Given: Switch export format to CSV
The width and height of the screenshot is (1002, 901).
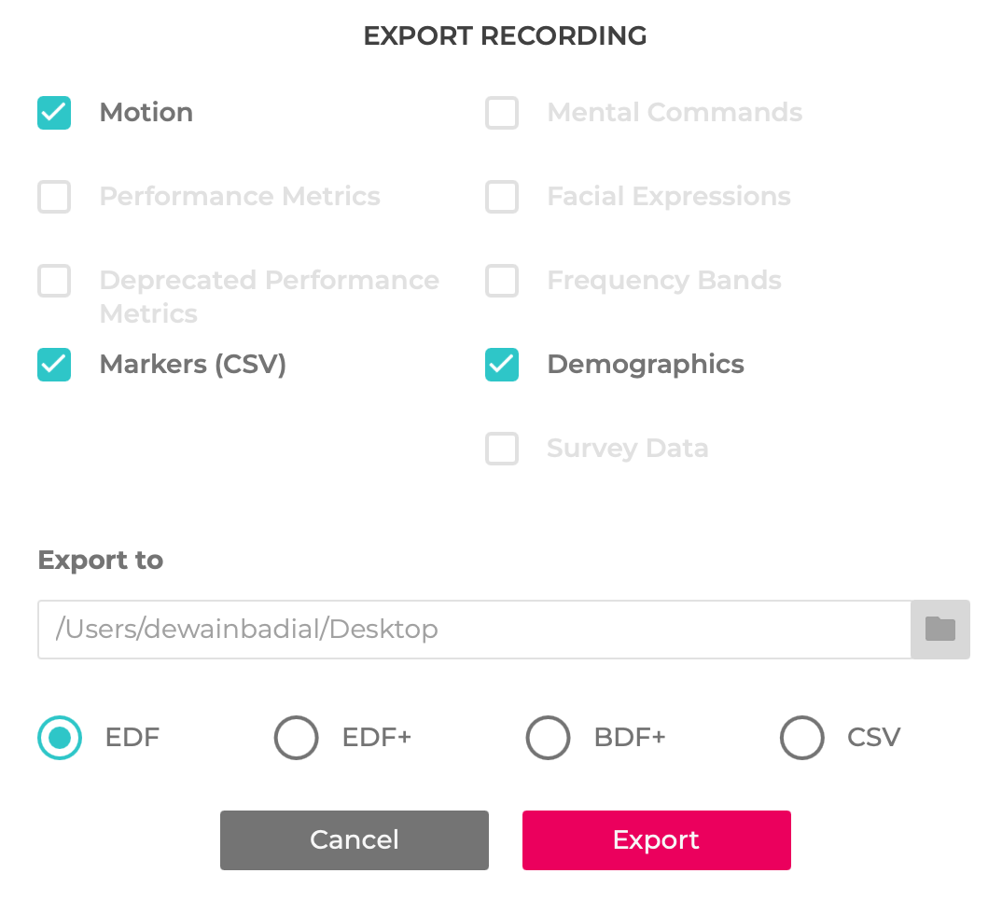Looking at the screenshot, I should 802,738.
